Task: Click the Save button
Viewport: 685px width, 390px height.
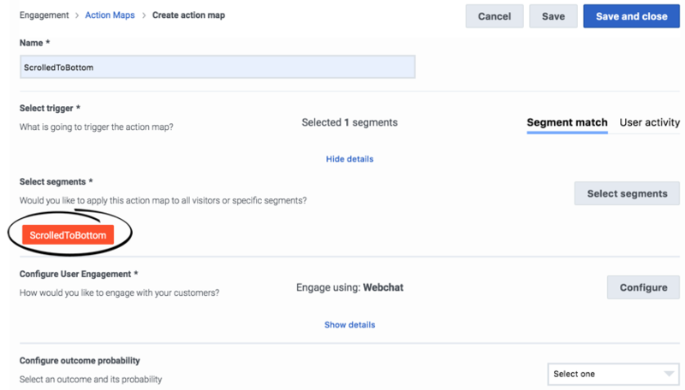Action: (x=553, y=16)
